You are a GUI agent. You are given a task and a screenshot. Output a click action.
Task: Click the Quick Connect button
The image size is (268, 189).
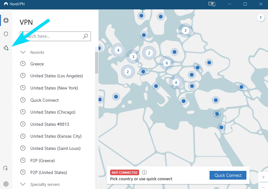pos(228,175)
